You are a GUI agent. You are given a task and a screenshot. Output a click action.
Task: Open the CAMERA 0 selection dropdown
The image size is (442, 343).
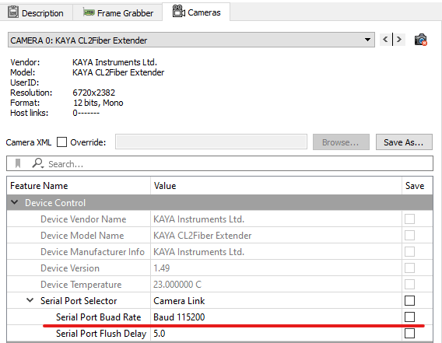tap(191, 40)
